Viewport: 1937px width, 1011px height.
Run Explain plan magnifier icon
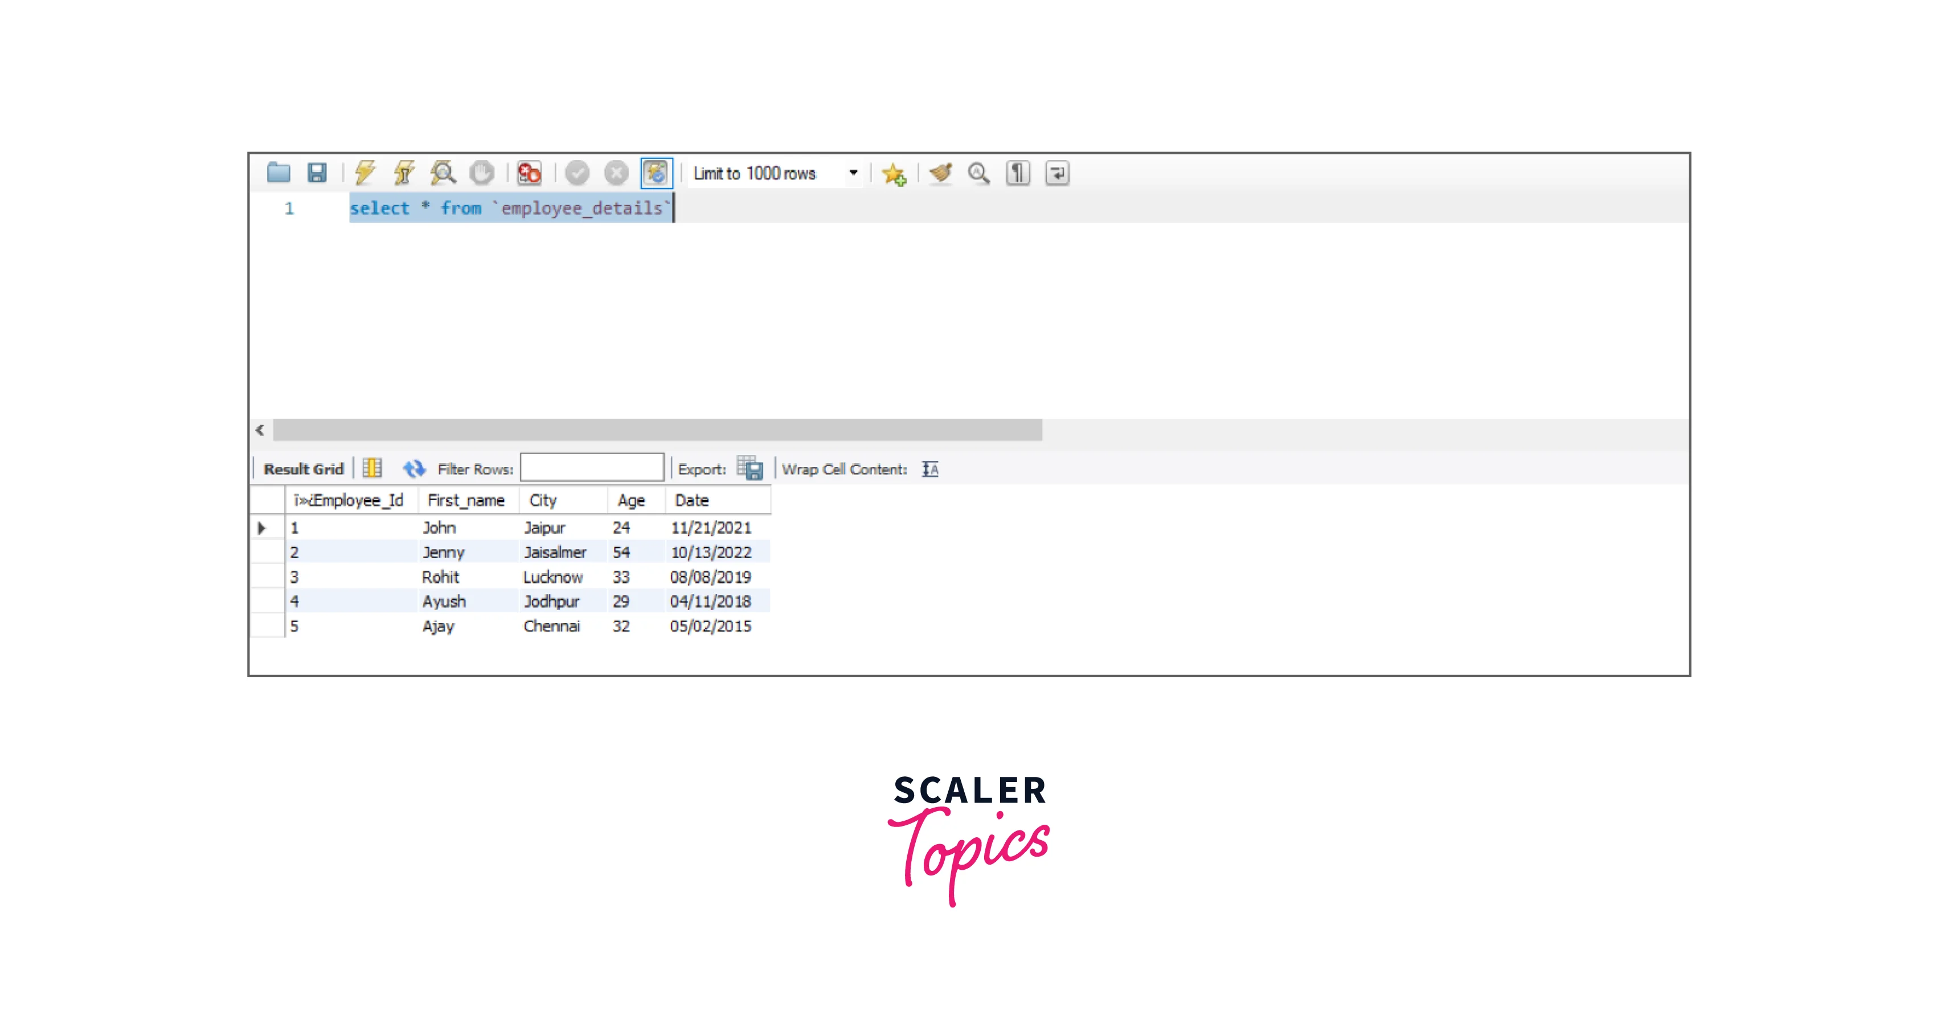443,173
